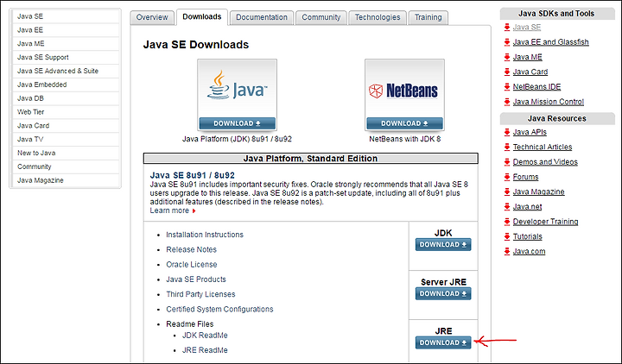Click red download icon beside Tutorials
This screenshot has width=622, height=364.
[x=506, y=236]
